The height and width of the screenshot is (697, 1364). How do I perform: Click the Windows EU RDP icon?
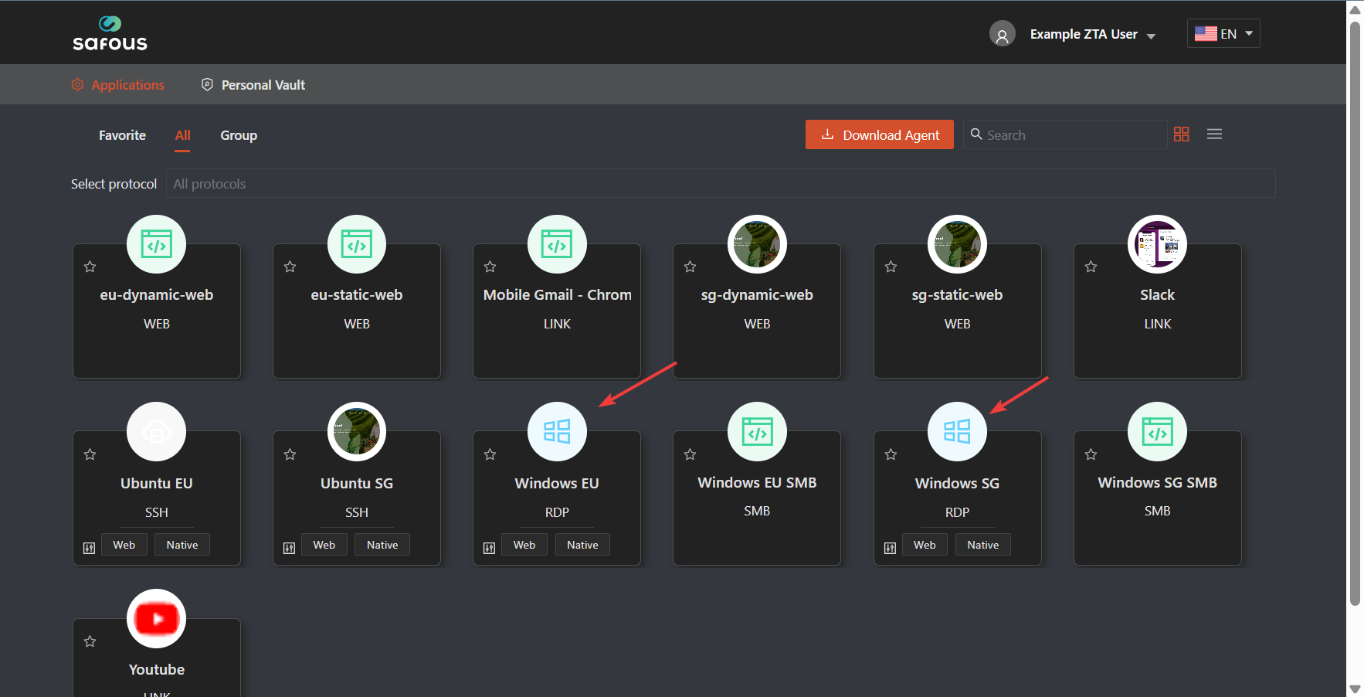point(557,431)
